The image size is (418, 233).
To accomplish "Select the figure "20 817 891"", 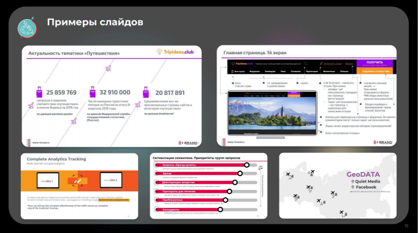I will pos(170,92).
